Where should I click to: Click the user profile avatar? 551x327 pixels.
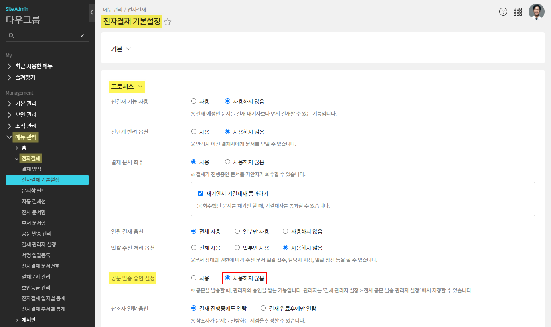click(536, 12)
